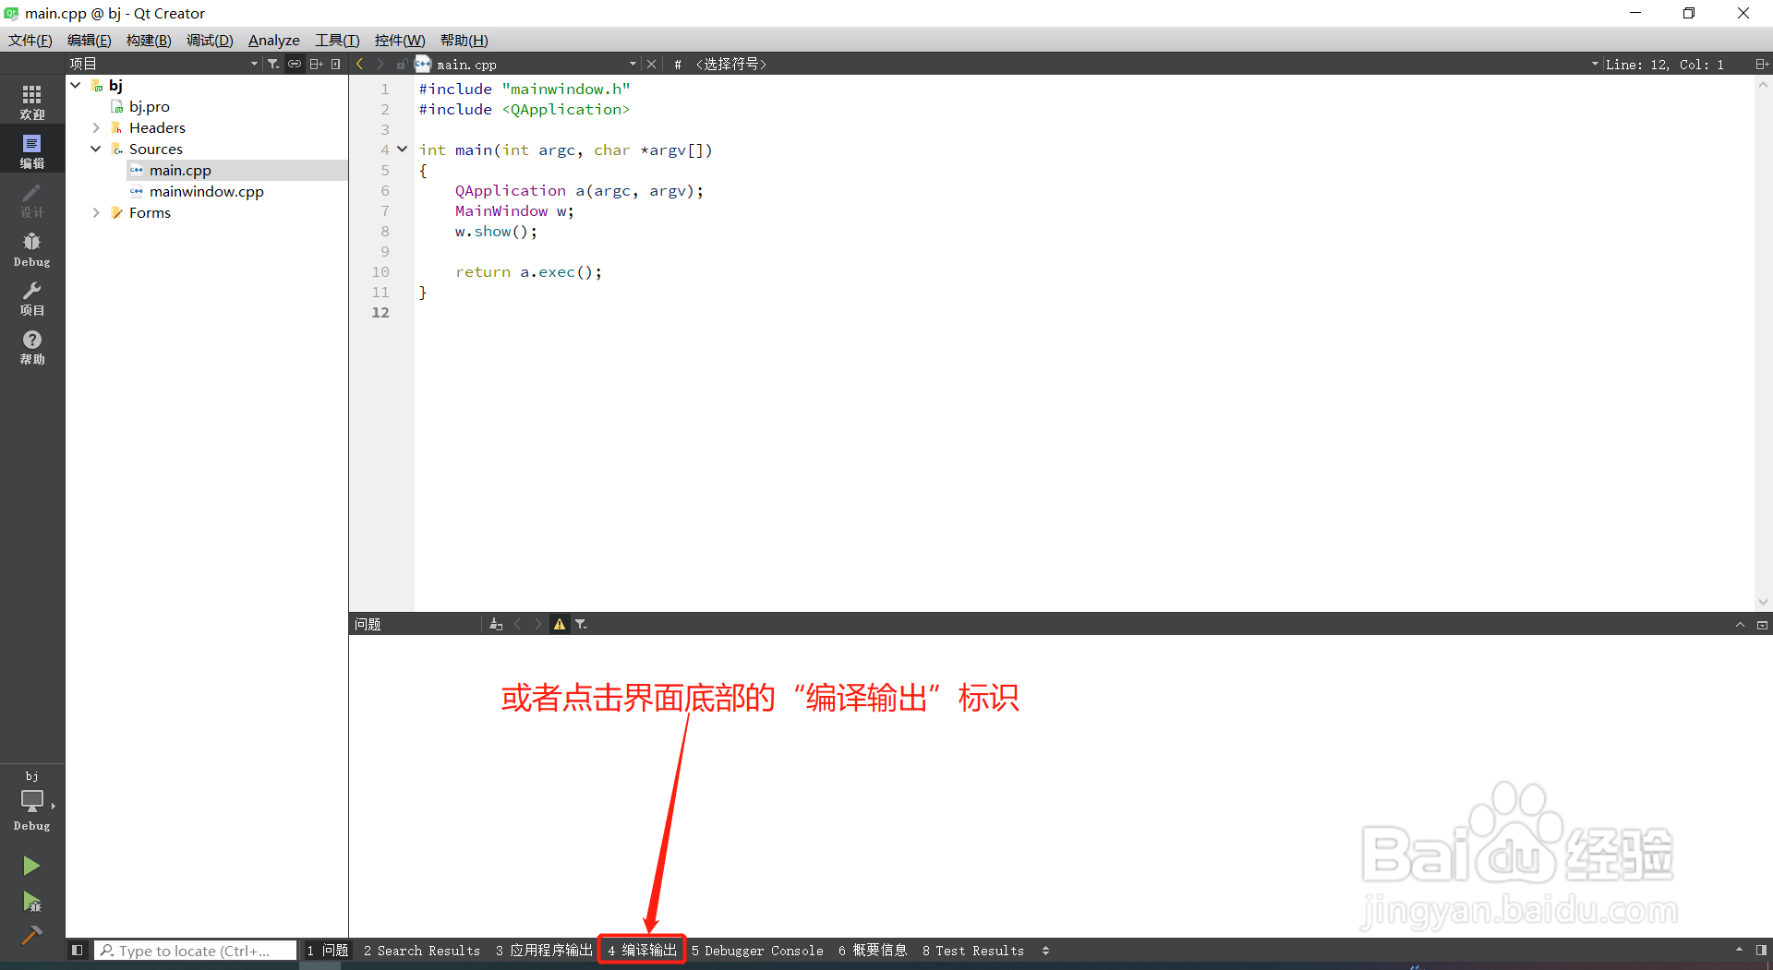
Task: Open the 欢迎 (Welcome) mode
Action: 32,102
